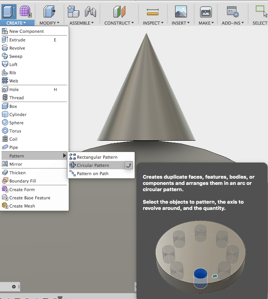The image size is (268, 299).
Task: Click the Inspect measure ruler icon
Action: pyautogui.click(x=153, y=12)
